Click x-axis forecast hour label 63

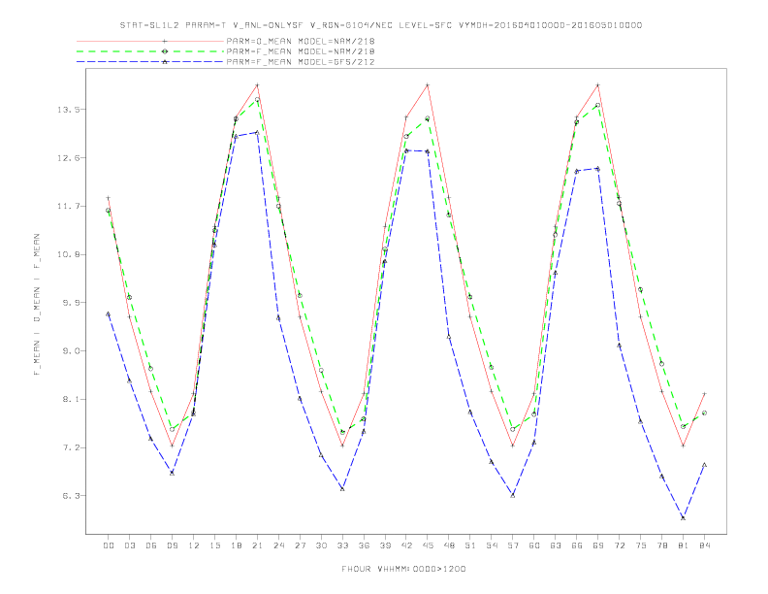click(556, 545)
